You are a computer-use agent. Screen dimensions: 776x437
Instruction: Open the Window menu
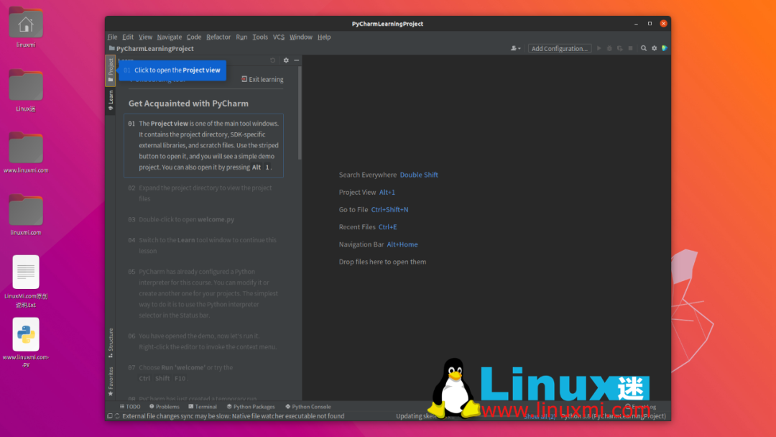point(300,37)
